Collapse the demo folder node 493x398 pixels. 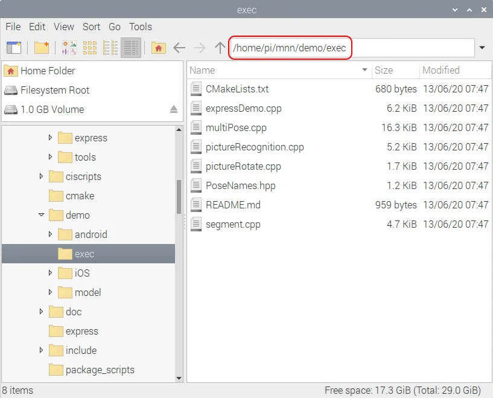coord(41,215)
